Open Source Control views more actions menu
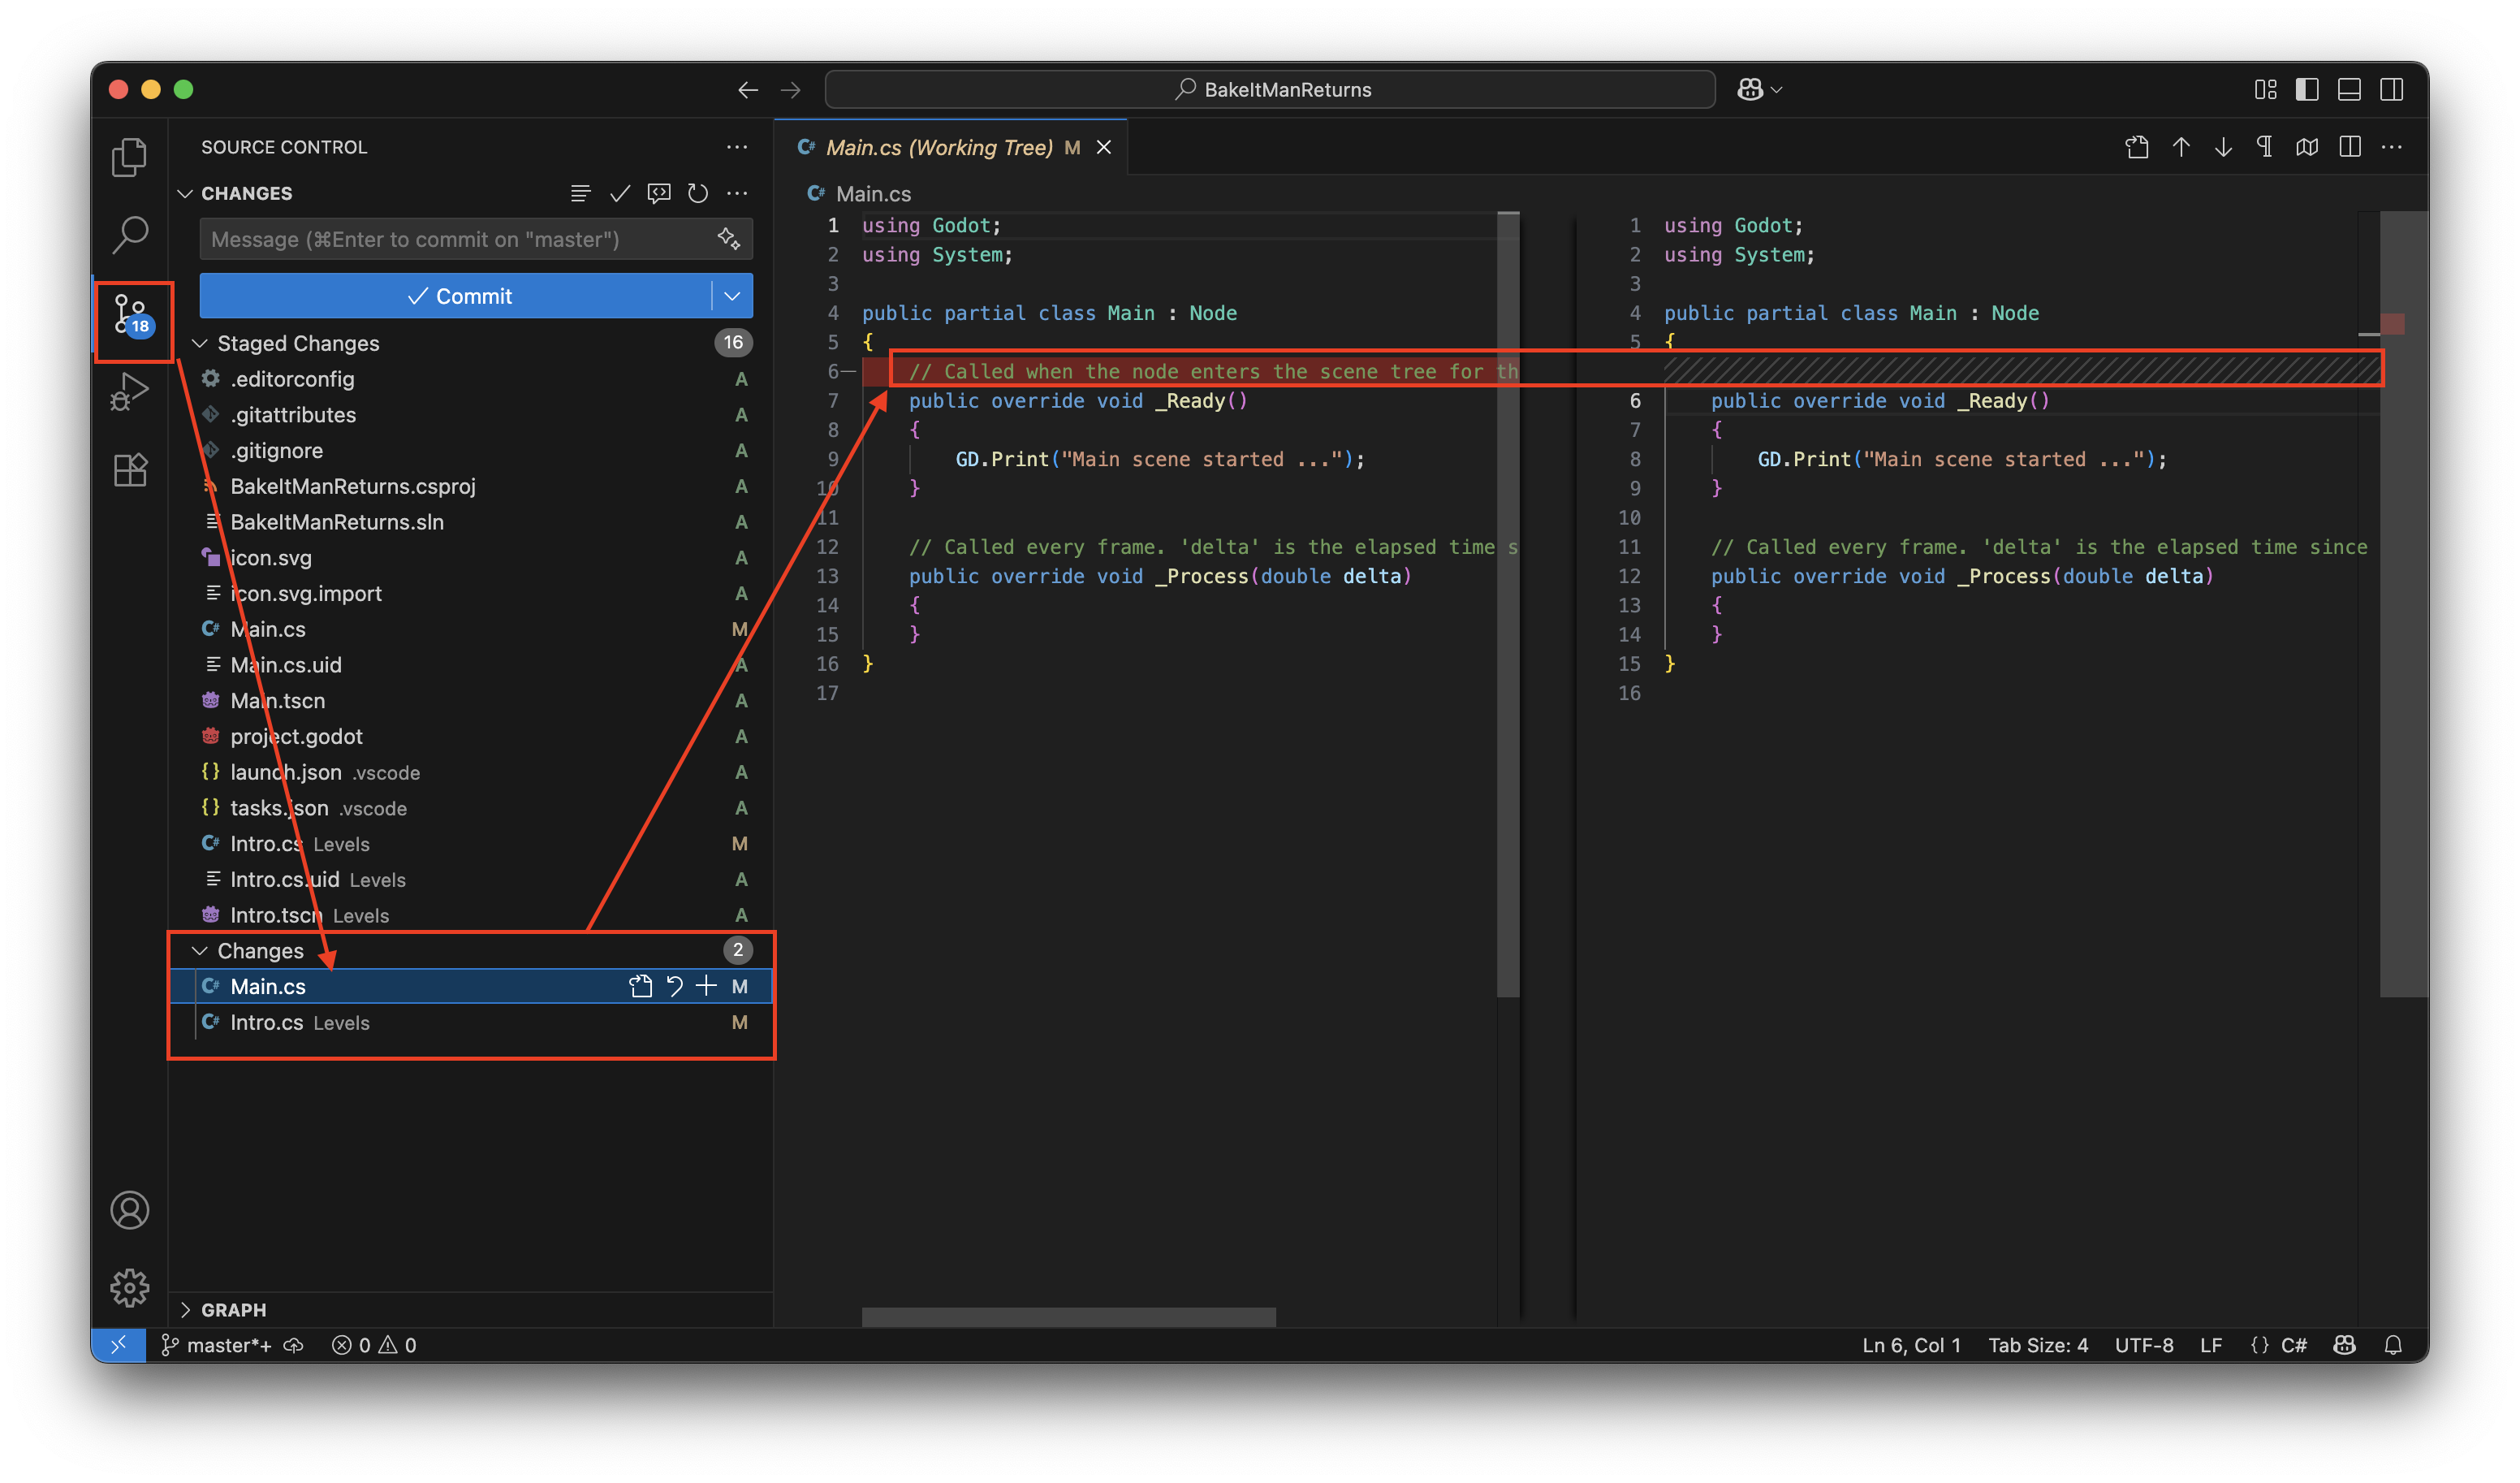The width and height of the screenshot is (2520, 1483). click(x=737, y=147)
